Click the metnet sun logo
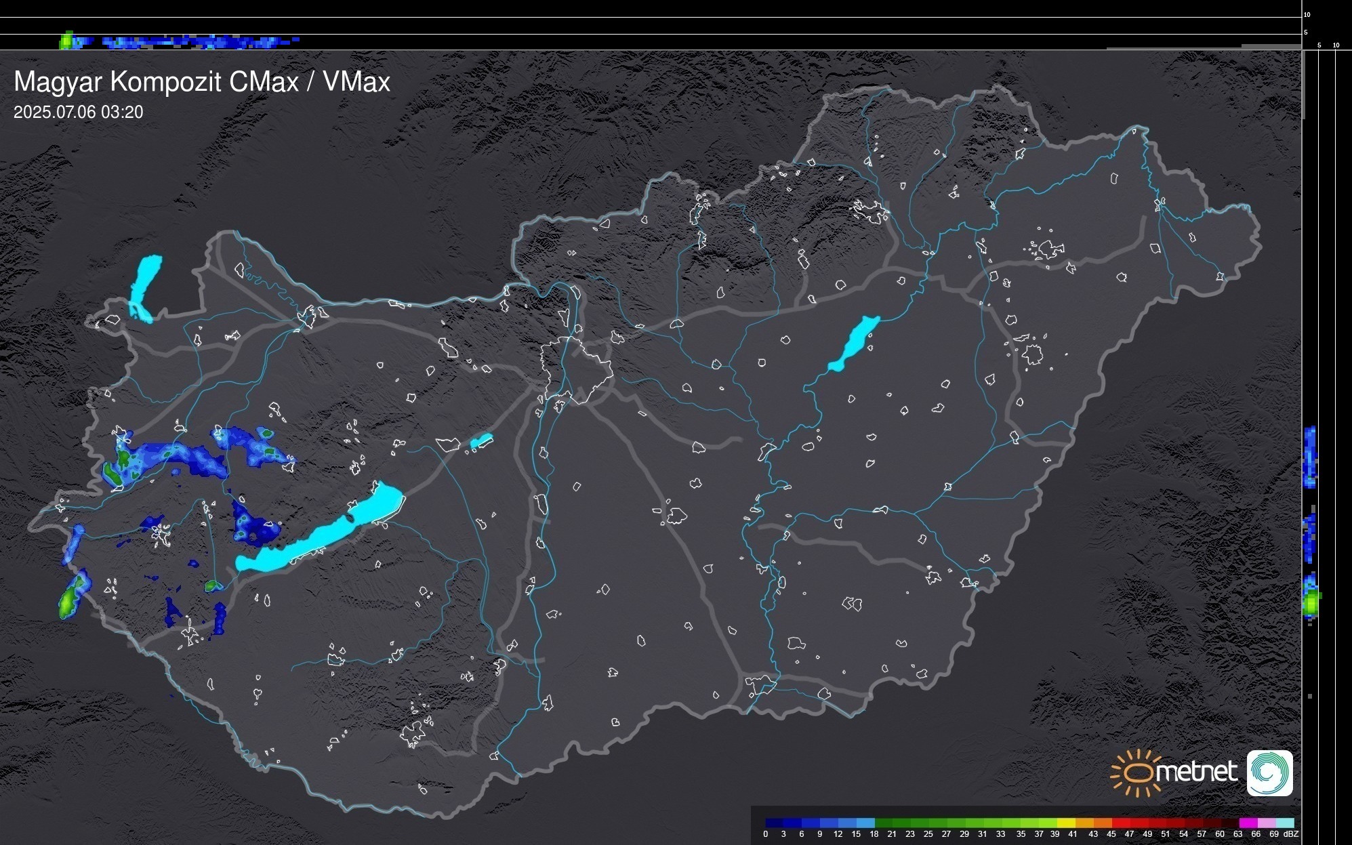Screen dimensions: 1352x845 tap(1139, 772)
